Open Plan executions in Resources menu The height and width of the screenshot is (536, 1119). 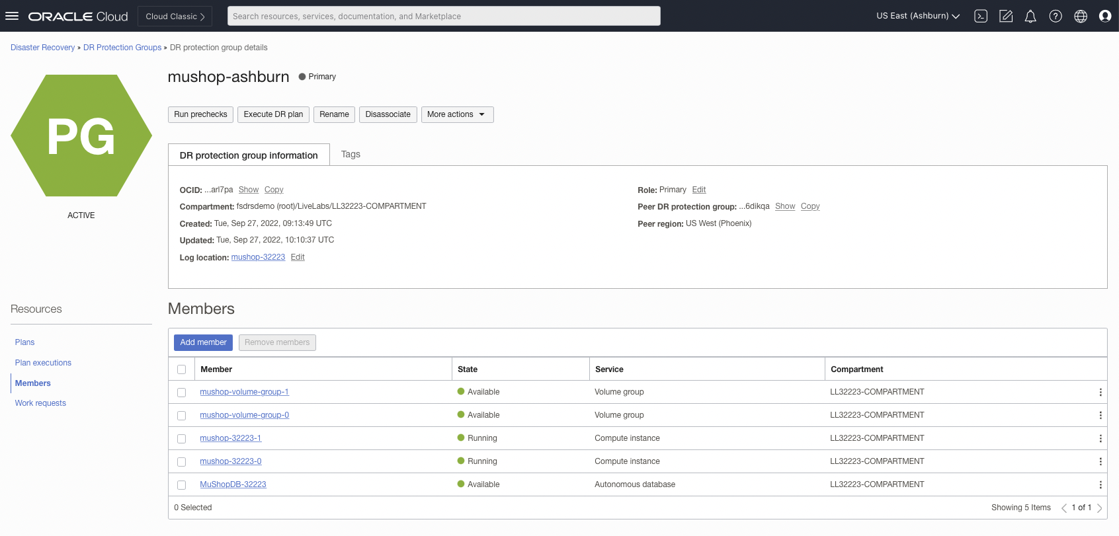pos(43,363)
